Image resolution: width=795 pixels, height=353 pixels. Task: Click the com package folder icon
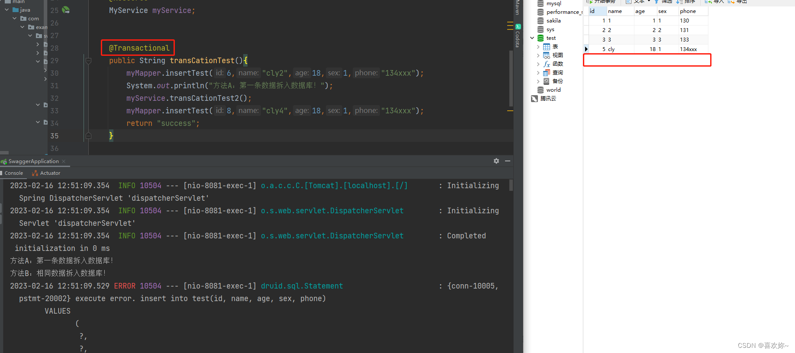coord(23,19)
